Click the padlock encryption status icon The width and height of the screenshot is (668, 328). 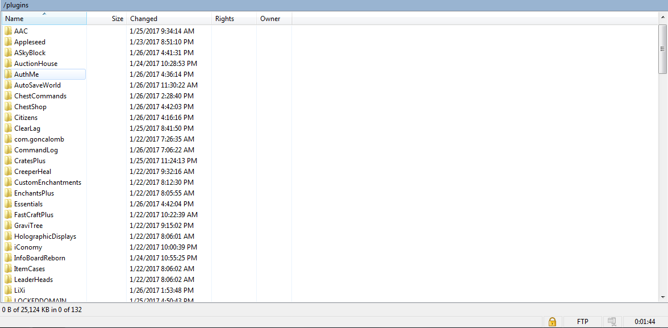(552, 322)
